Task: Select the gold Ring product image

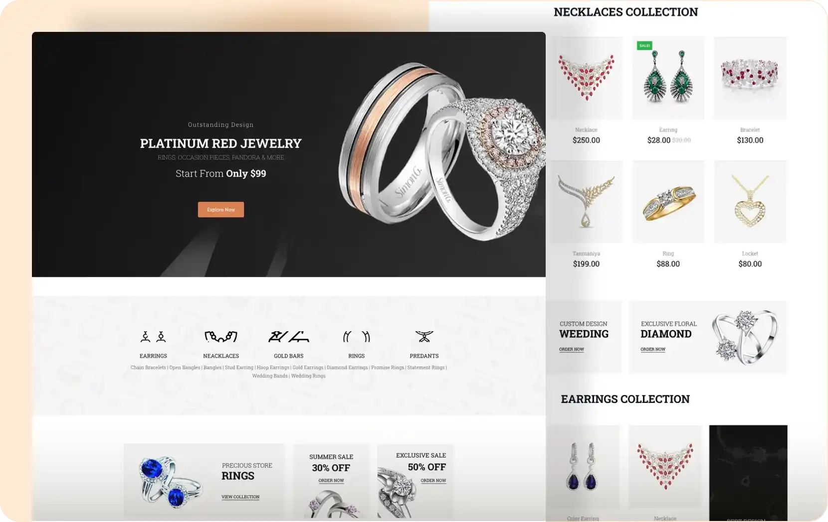Action: 668,202
